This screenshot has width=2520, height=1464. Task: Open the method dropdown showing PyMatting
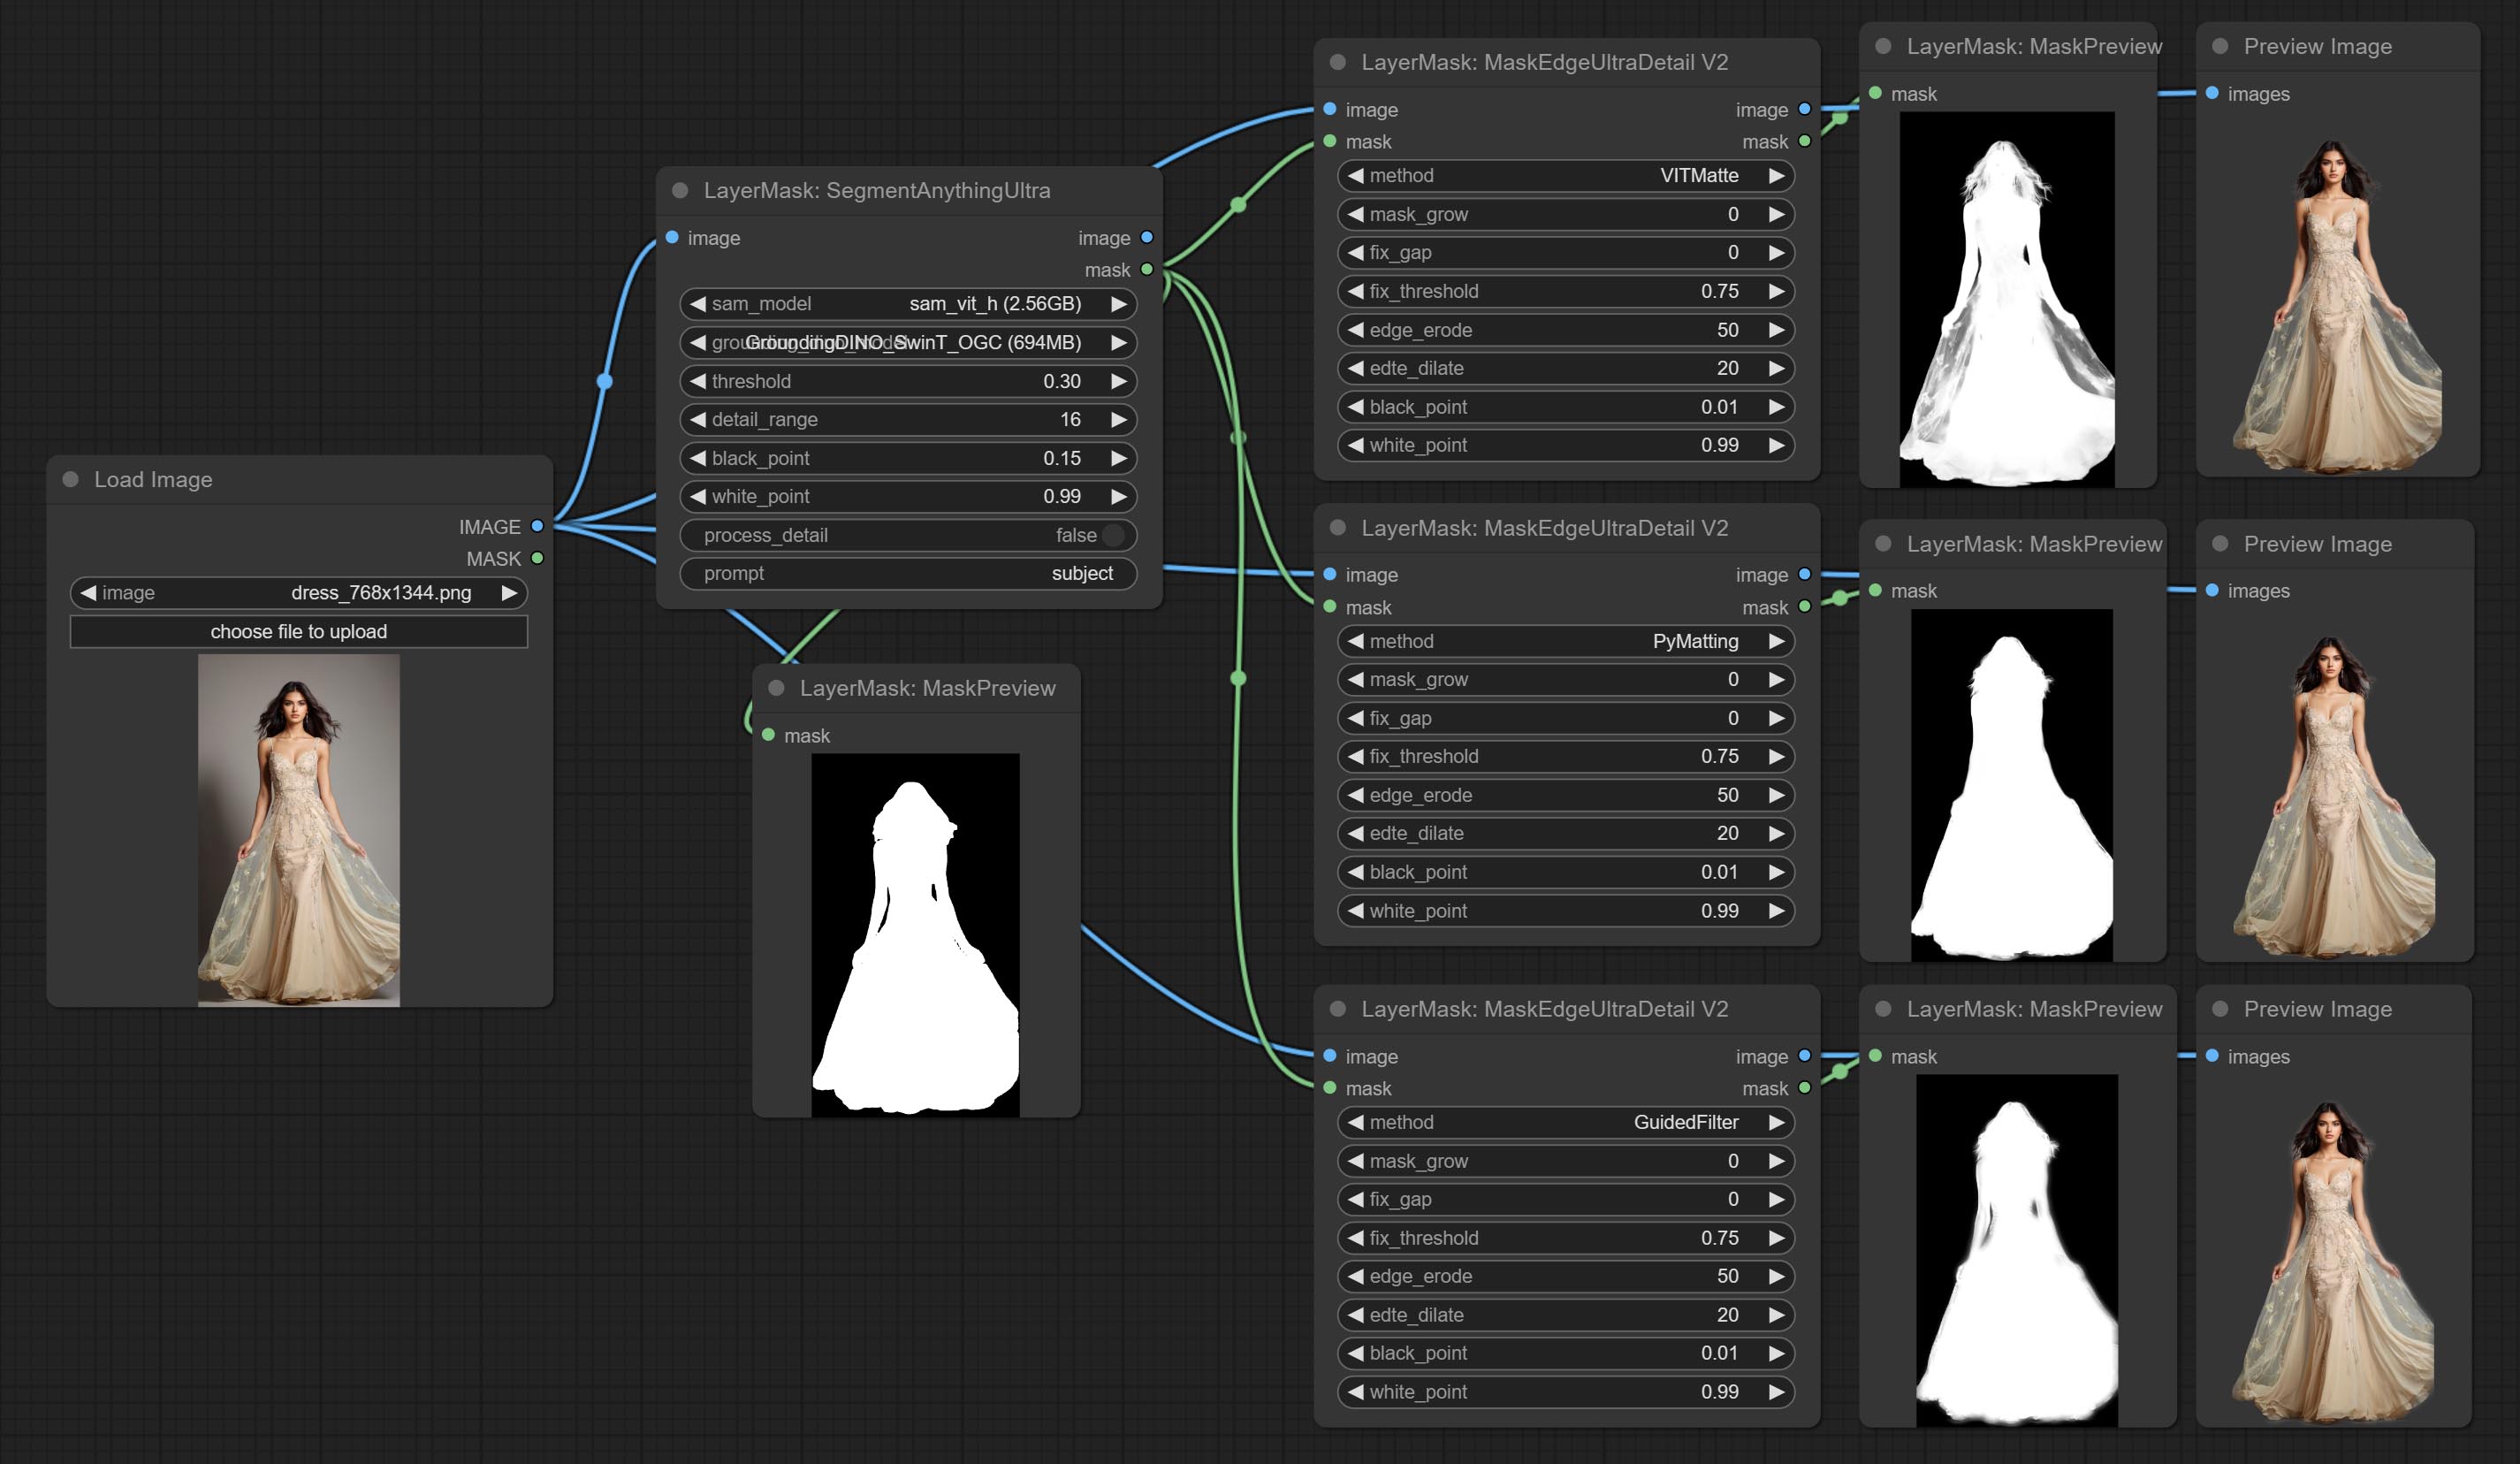(x=1565, y=641)
